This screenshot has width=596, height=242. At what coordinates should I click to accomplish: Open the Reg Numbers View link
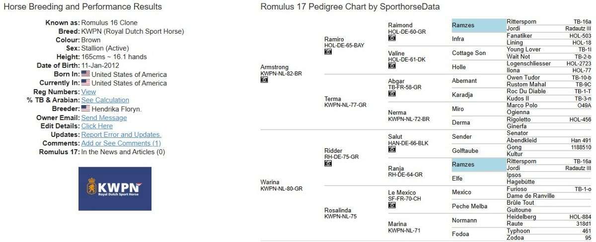tap(88, 92)
